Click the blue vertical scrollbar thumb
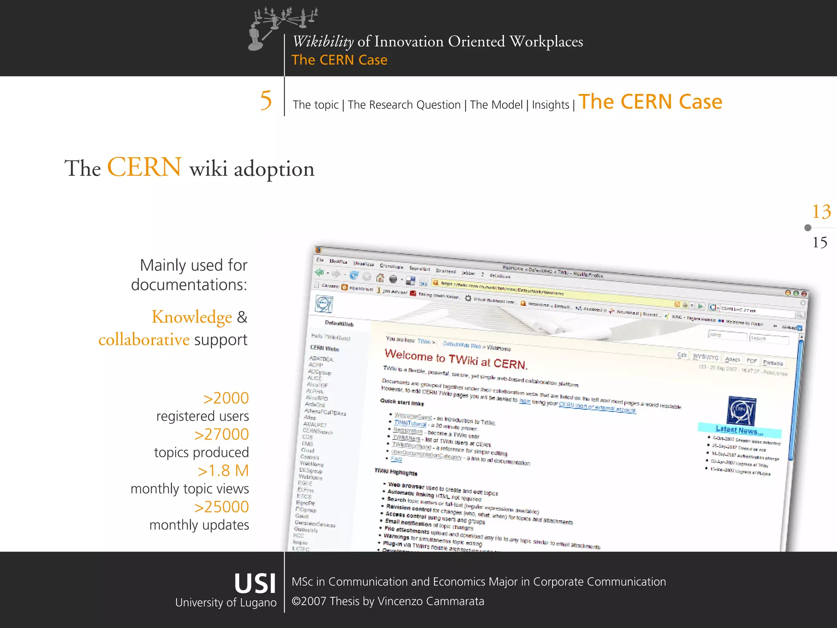Image resolution: width=837 pixels, height=628 pixels. tap(796, 400)
